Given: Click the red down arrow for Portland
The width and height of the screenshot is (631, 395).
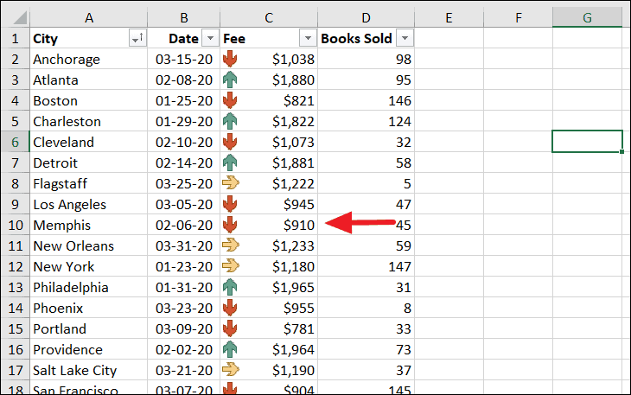Looking at the screenshot, I should pos(230,328).
